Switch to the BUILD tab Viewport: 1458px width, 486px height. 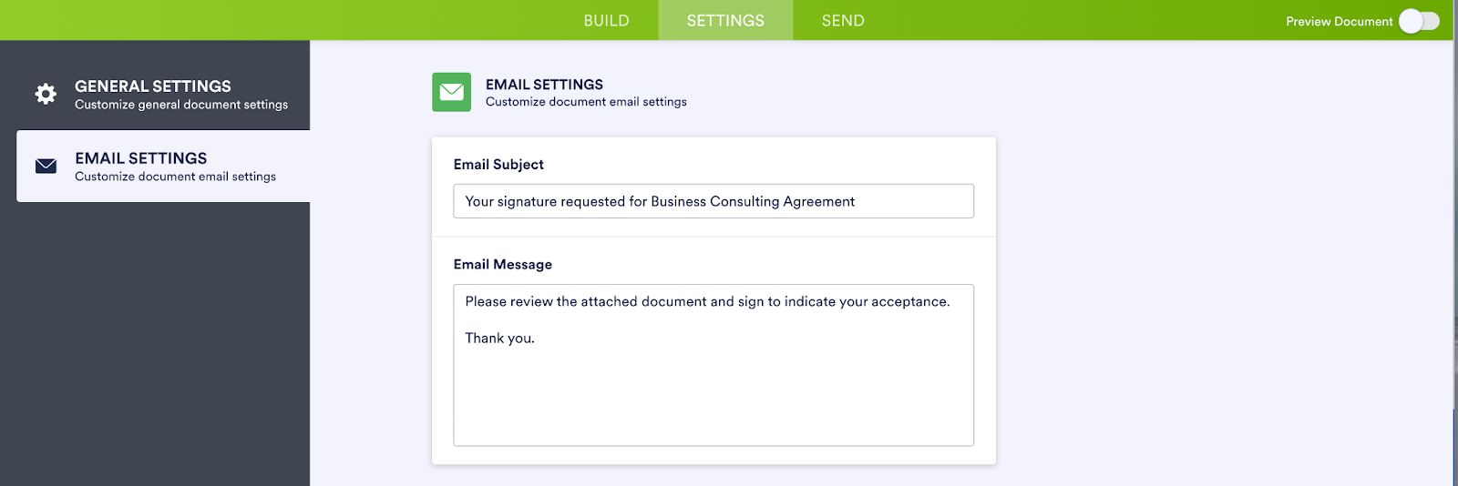606,20
